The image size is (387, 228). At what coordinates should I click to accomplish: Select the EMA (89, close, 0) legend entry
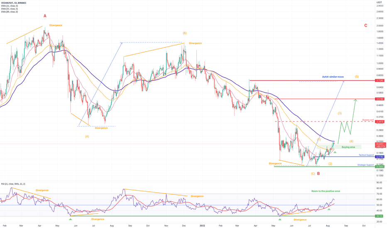(x=10, y=12)
